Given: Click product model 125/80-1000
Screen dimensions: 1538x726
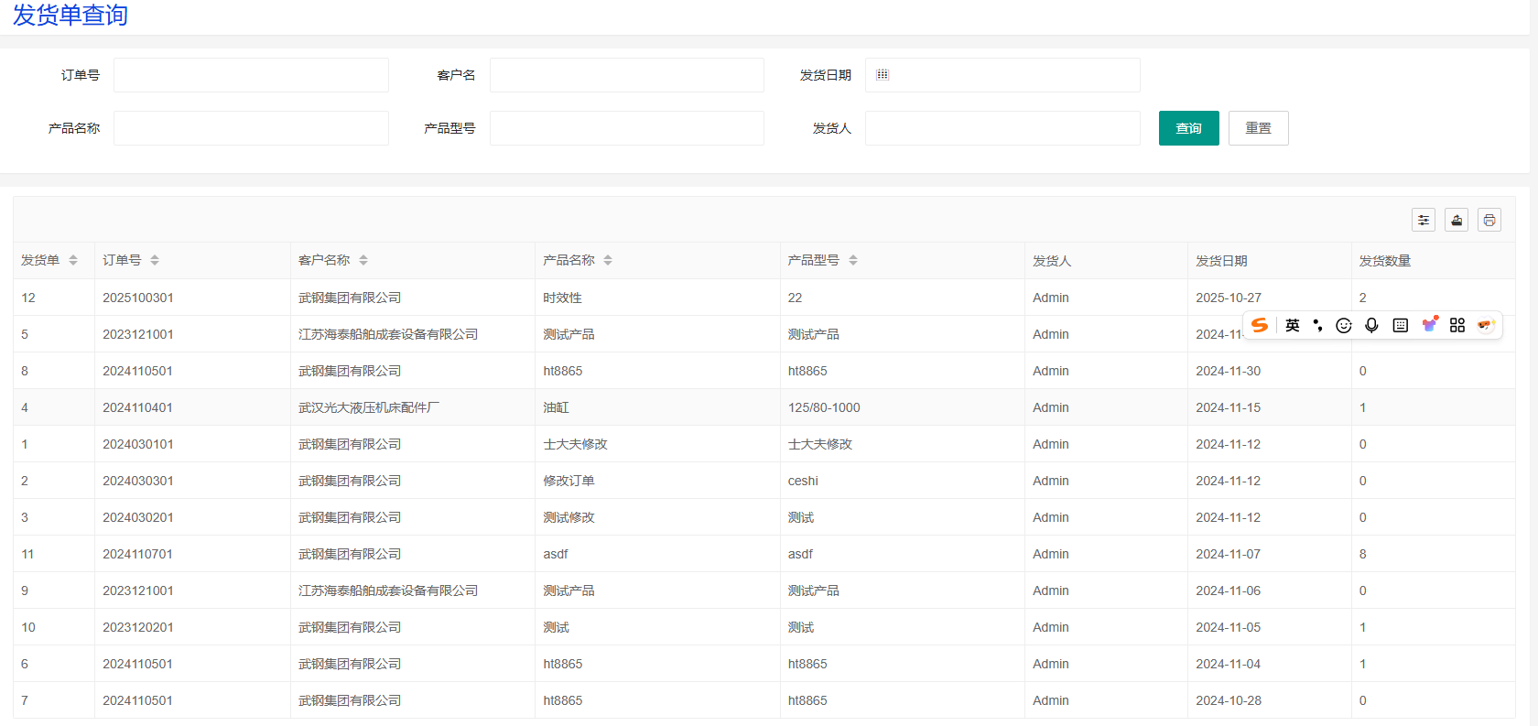Looking at the screenshot, I should [x=824, y=407].
